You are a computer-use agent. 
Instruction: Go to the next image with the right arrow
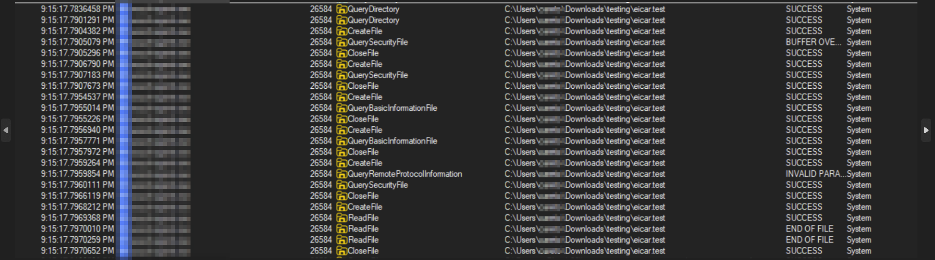click(926, 130)
